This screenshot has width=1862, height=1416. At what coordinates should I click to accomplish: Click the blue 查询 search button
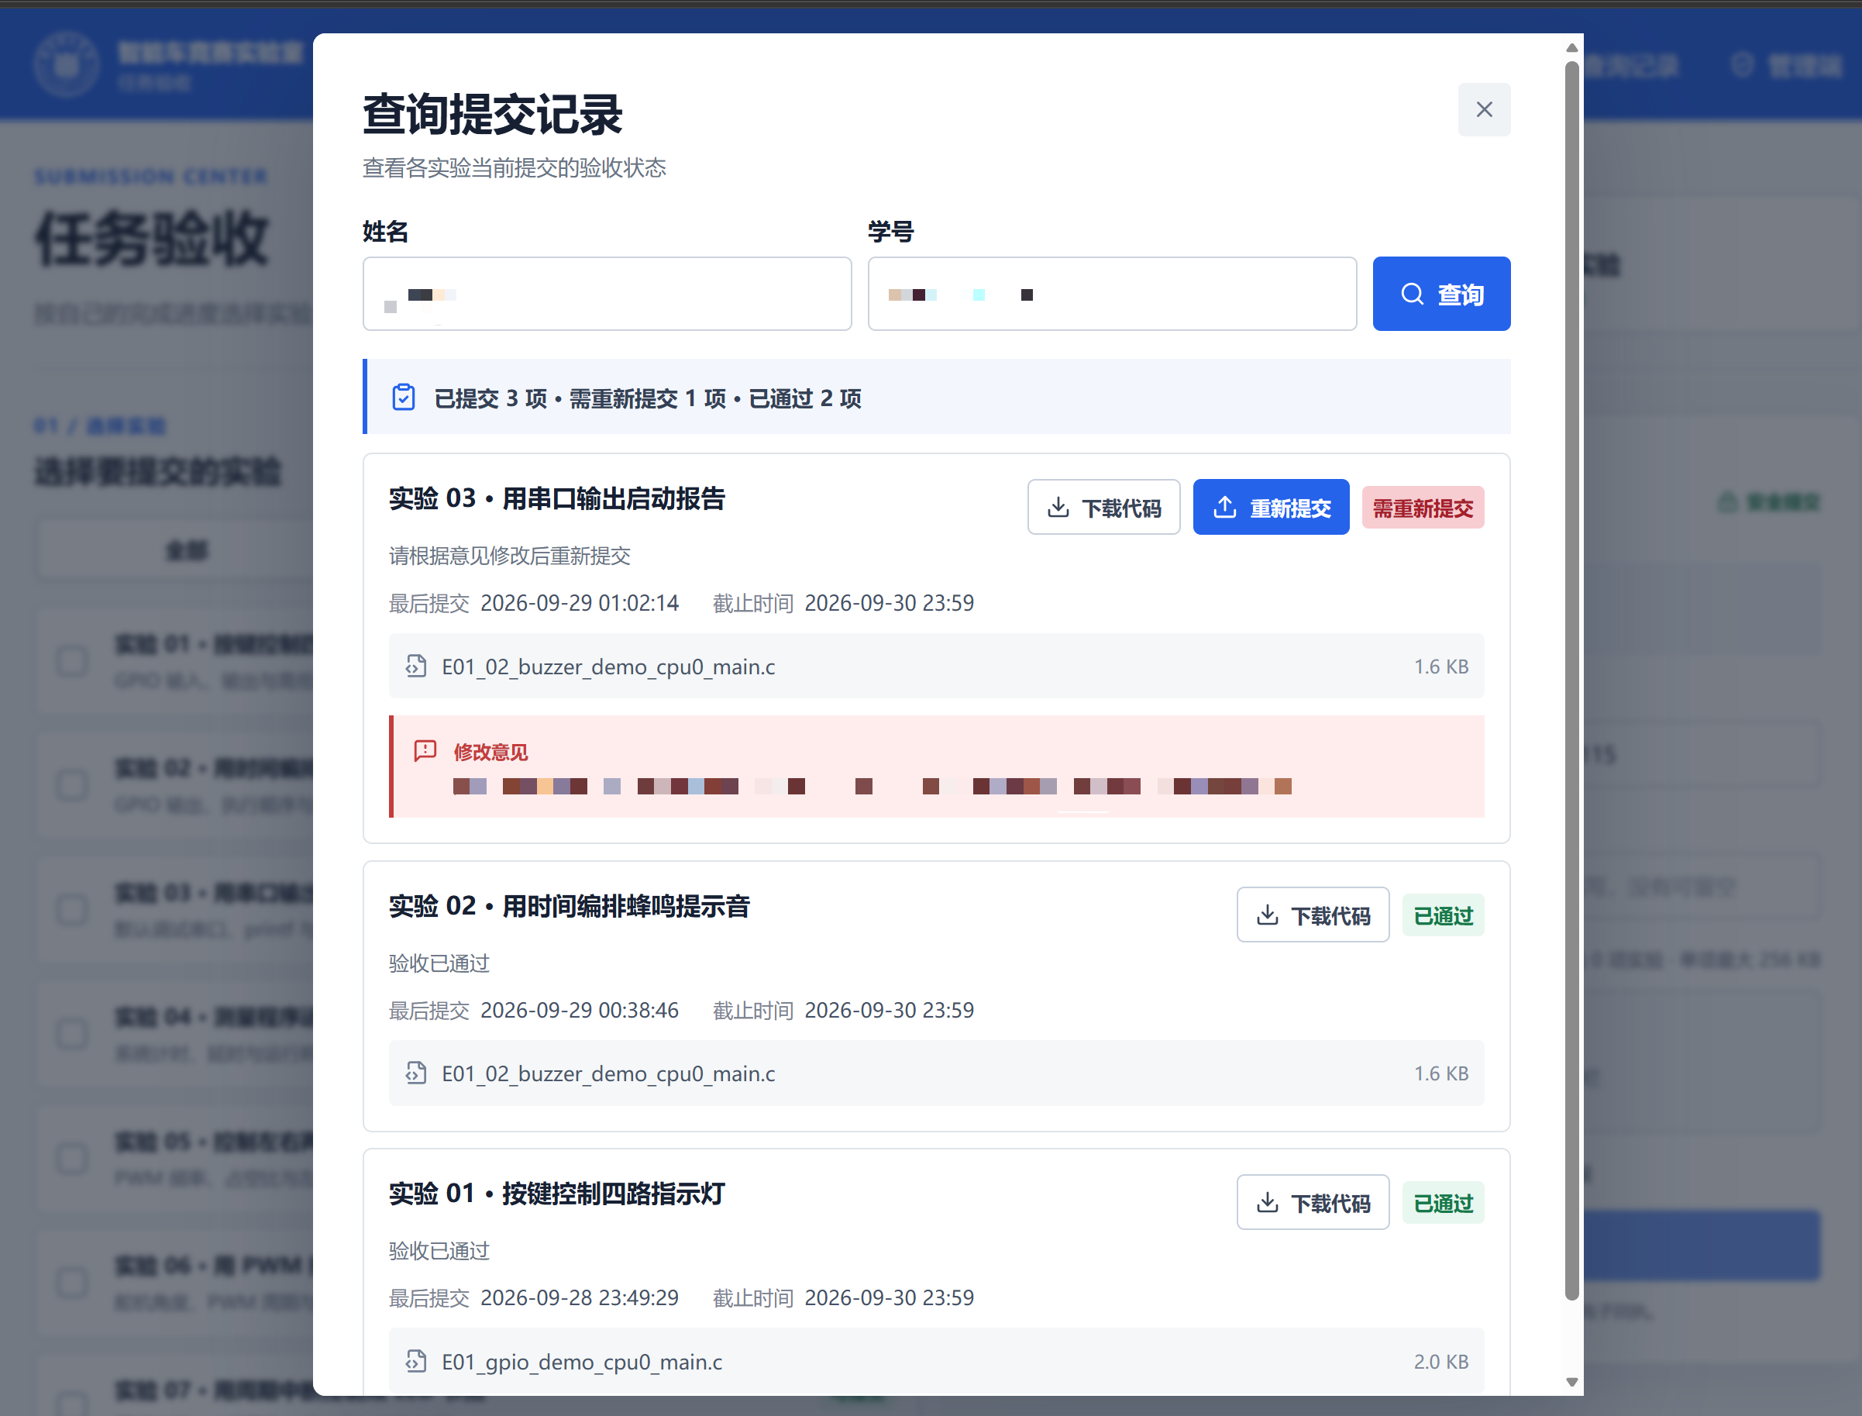coord(1440,295)
